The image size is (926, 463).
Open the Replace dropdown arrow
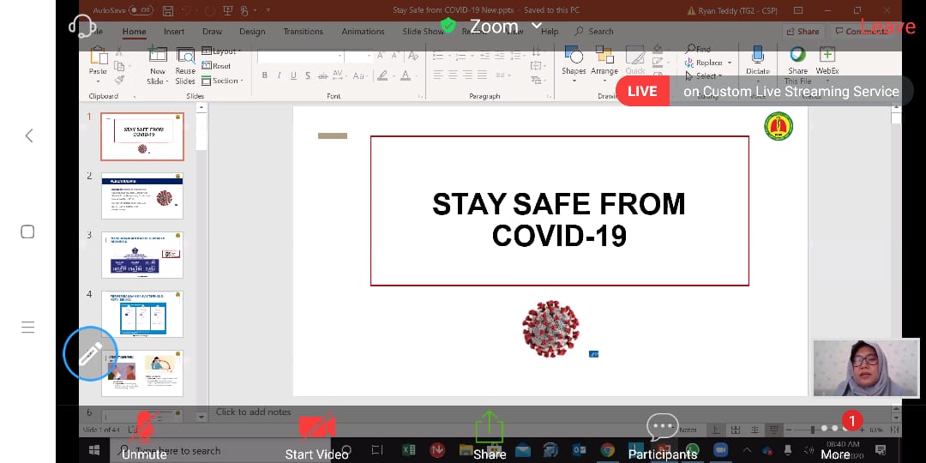[x=730, y=63]
